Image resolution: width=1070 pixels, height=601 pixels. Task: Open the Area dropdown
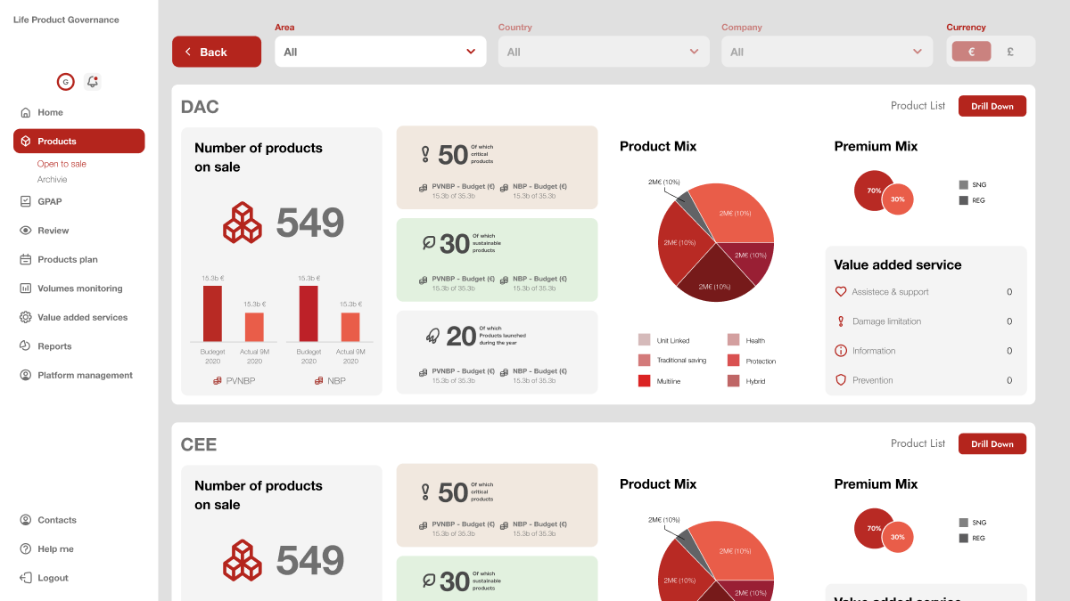click(x=381, y=52)
